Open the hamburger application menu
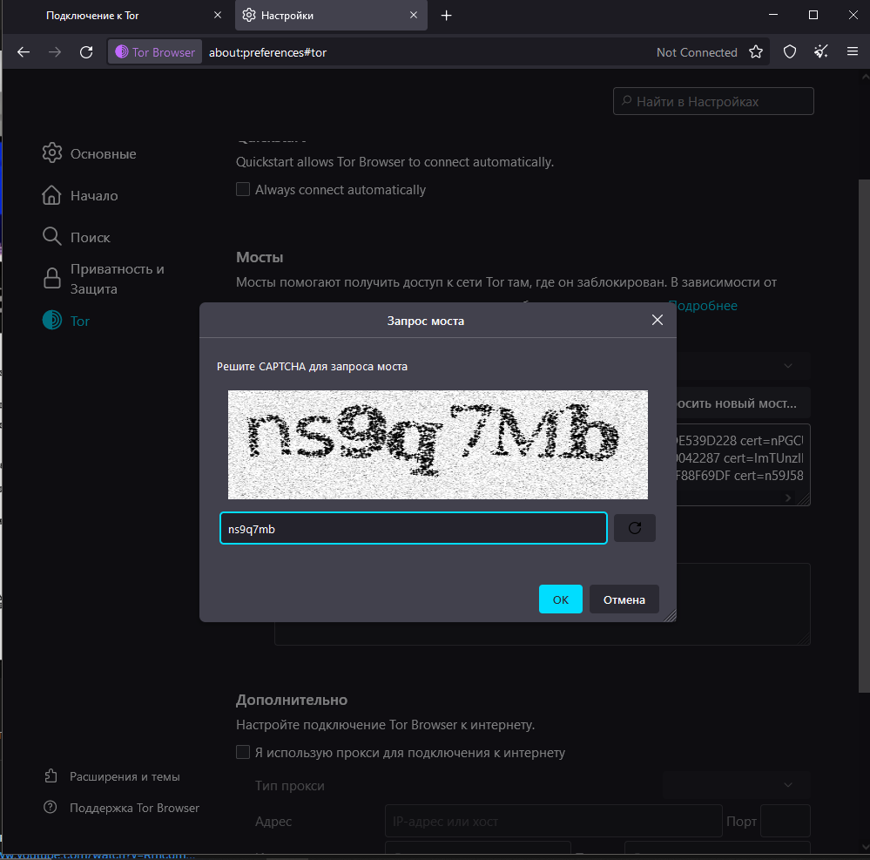The height and width of the screenshot is (860, 870). pyautogui.click(x=853, y=52)
